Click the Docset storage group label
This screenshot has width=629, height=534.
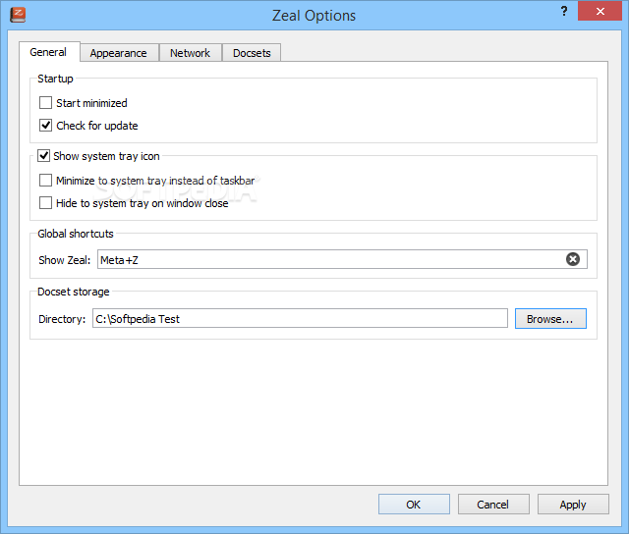(74, 292)
